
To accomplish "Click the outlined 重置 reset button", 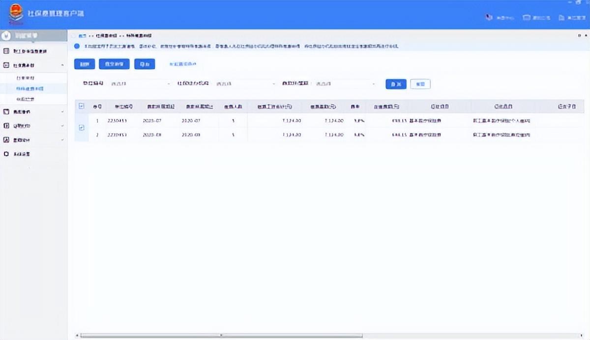I will point(420,84).
